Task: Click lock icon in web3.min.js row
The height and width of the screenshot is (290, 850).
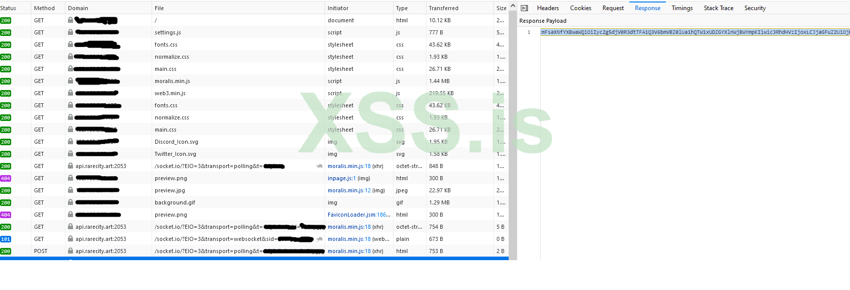Action: pos(70,93)
